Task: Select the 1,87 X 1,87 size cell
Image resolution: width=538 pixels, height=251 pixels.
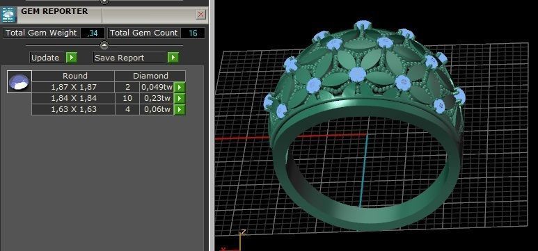Action: pyautogui.click(x=73, y=87)
